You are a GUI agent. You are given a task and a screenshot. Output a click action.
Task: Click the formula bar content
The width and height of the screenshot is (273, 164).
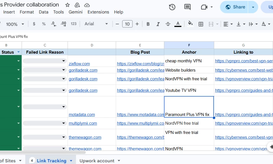coord(14,37)
